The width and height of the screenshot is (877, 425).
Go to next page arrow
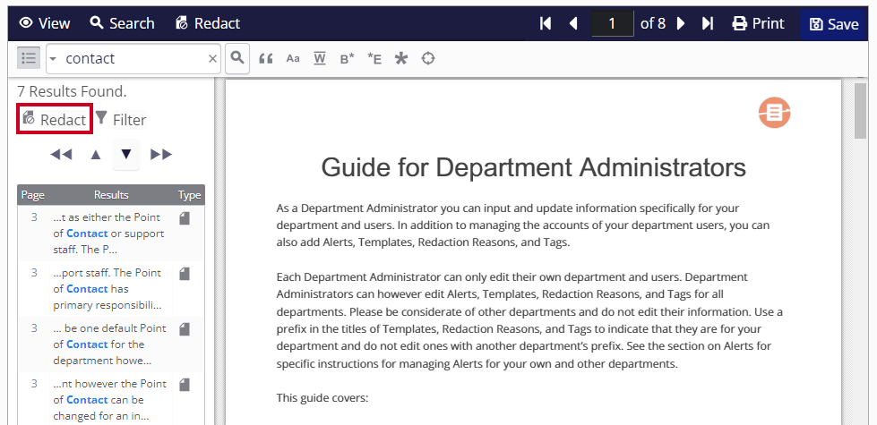pyautogui.click(x=681, y=23)
